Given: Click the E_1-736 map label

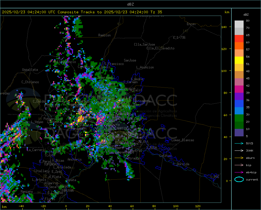Looking at the screenshot, I should (x=179, y=38).
